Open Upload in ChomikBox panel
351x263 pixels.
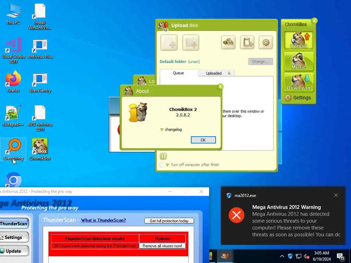click(299, 40)
